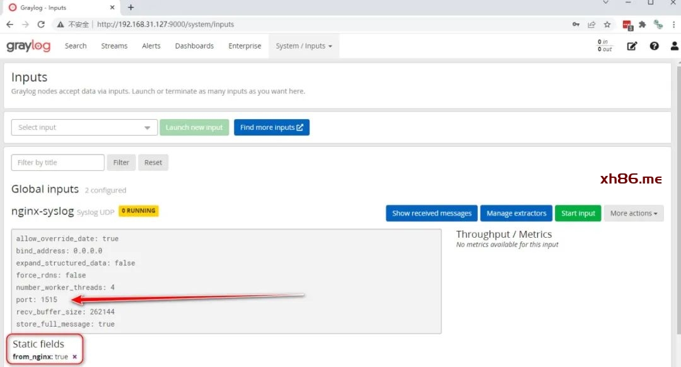
Task: Click Find more inputs link button
Action: (271, 127)
